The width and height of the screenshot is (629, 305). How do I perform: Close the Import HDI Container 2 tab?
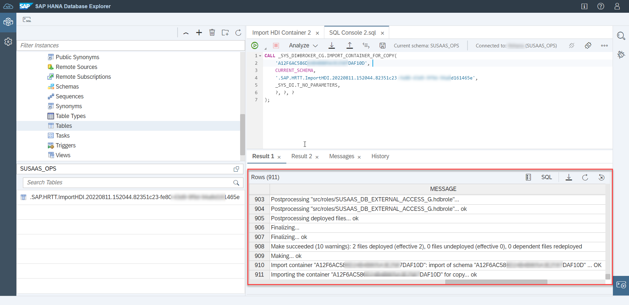pyautogui.click(x=317, y=33)
